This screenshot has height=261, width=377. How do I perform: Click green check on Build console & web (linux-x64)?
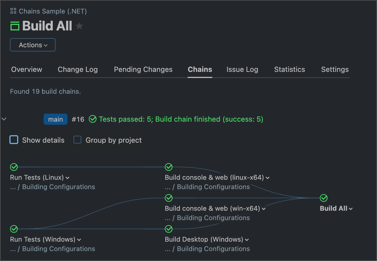[x=169, y=167]
